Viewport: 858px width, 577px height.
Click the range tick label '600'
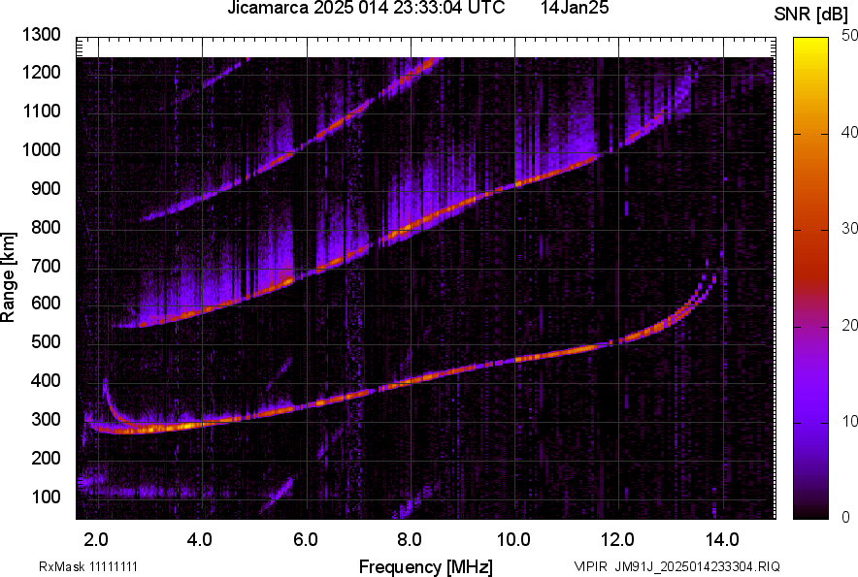pos(46,303)
